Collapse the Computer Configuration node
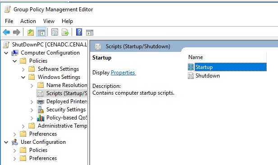Image resolution: width=278 pixels, height=165 pixels. point(6,53)
